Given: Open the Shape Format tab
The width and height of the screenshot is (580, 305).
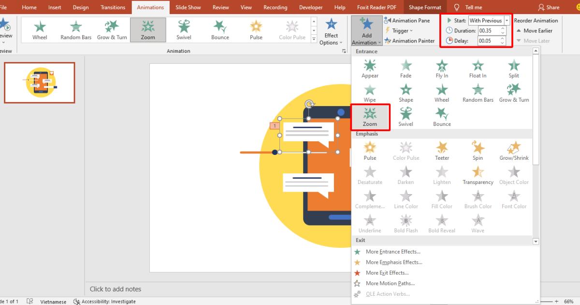Looking at the screenshot, I should (425, 7).
